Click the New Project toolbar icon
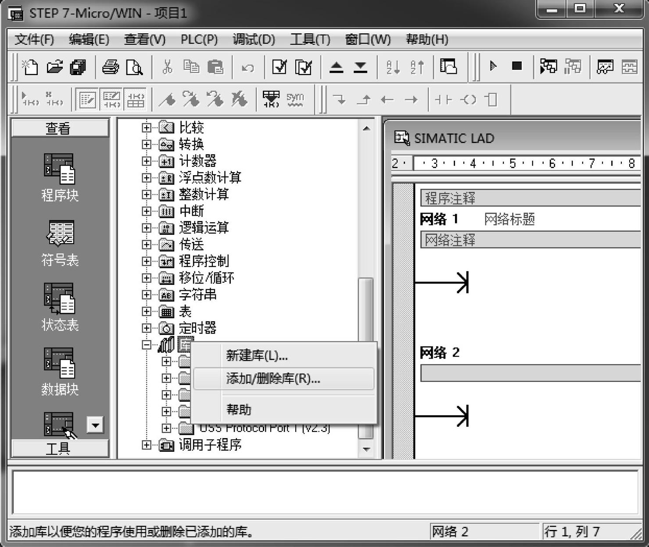This screenshot has width=649, height=547. (x=30, y=67)
